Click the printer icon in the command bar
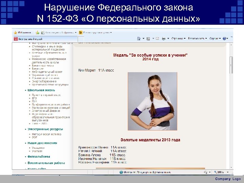This screenshot has height=183, width=244. [163, 39]
